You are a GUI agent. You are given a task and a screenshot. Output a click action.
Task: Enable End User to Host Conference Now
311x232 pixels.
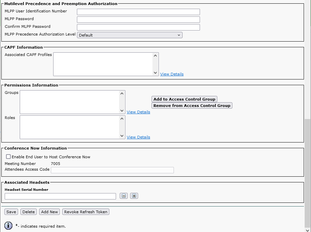coord(8,157)
